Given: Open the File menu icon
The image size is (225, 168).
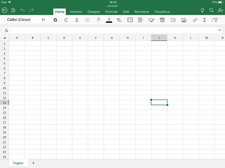Looking at the screenshot, I should click(x=13, y=10).
